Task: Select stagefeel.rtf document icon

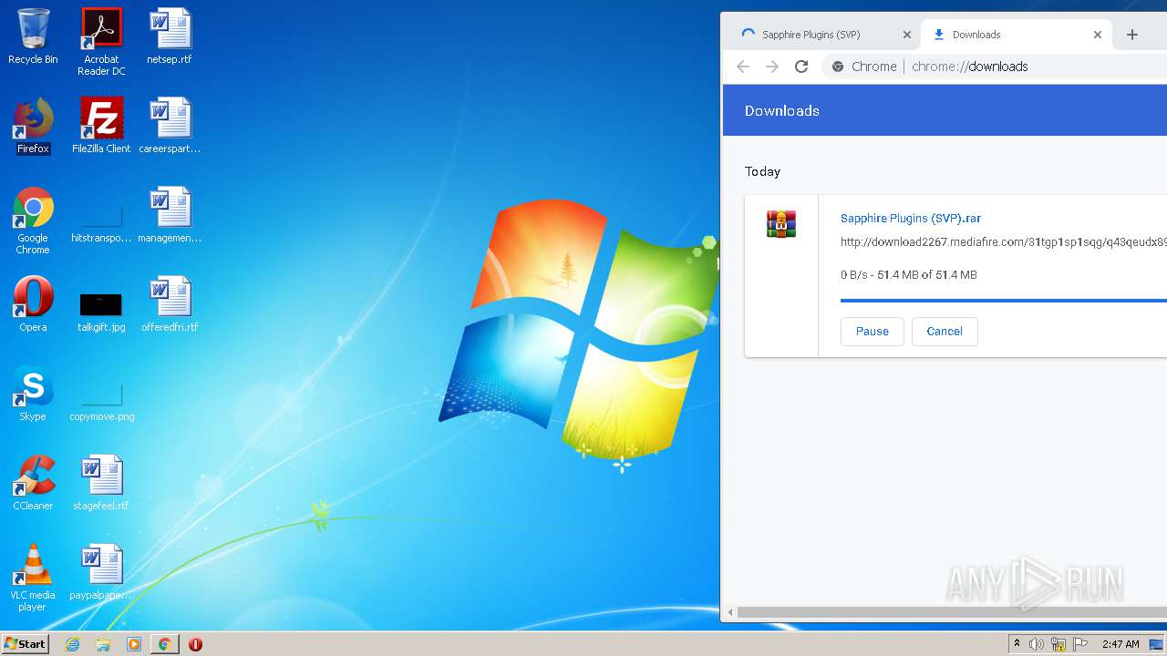Action: pyautogui.click(x=101, y=484)
